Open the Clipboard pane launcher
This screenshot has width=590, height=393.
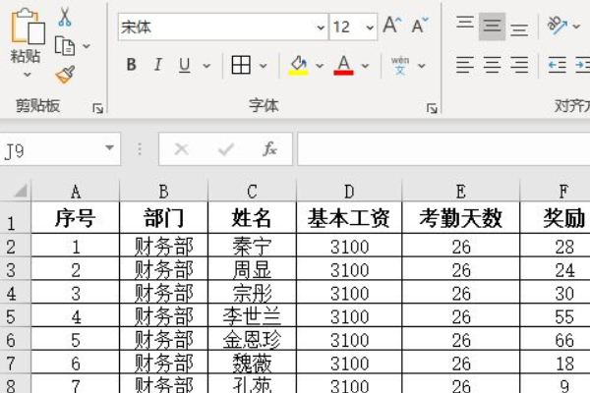(x=97, y=109)
